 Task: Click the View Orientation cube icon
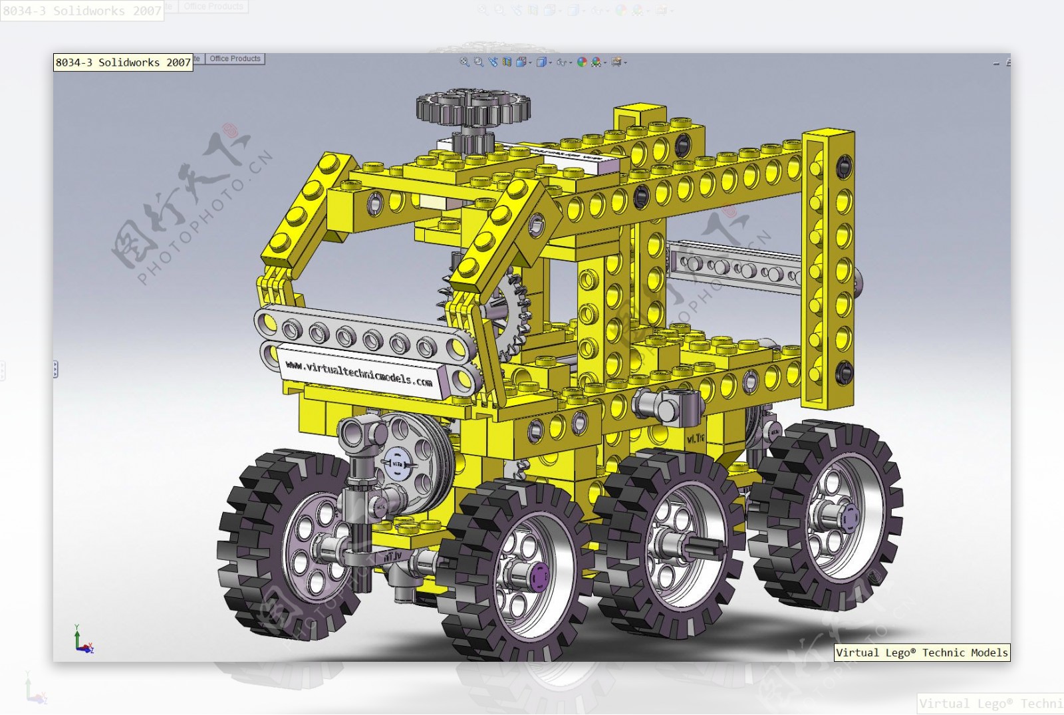pos(521,62)
